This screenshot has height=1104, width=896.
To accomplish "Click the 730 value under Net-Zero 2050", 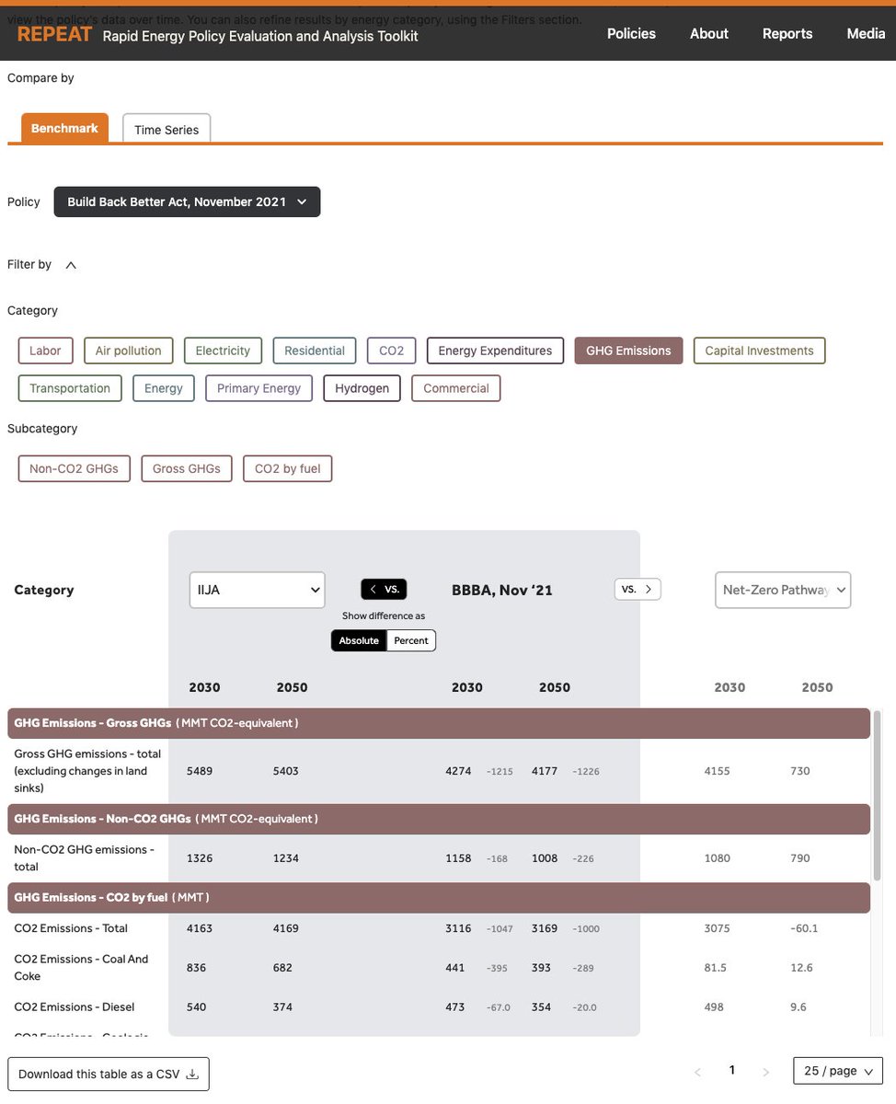I will (800, 771).
